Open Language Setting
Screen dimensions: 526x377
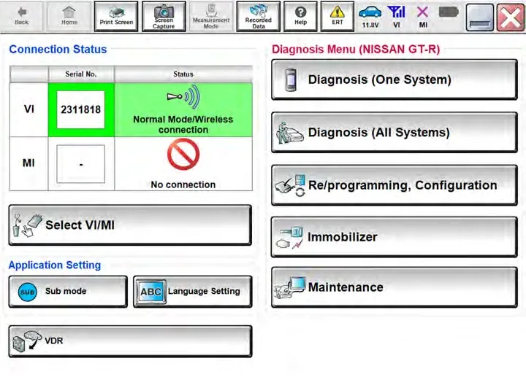pyautogui.click(x=193, y=291)
